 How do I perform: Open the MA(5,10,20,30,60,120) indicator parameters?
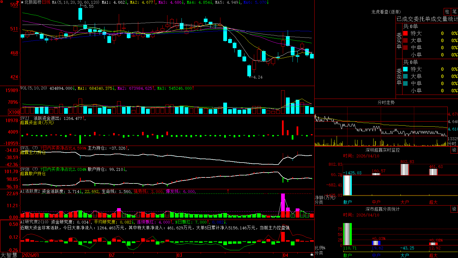pyautogui.click(x=76, y=2)
